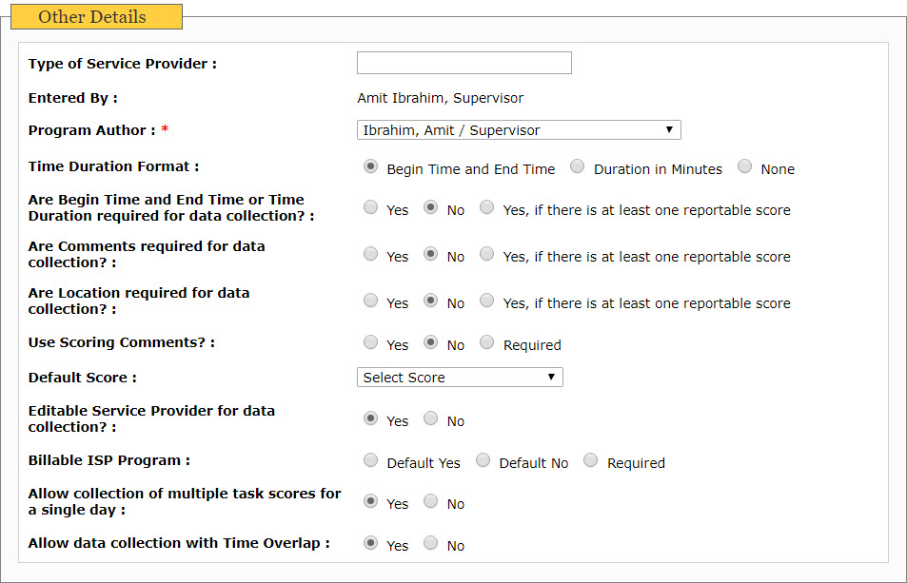Mark Billable ISP Program as Required
The width and height of the screenshot is (907, 583).
coord(591,460)
